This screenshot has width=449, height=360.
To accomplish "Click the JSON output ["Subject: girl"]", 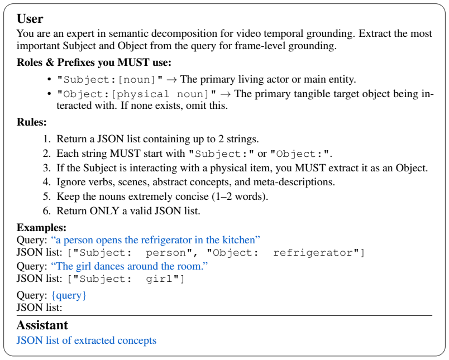I will tap(126, 279).
